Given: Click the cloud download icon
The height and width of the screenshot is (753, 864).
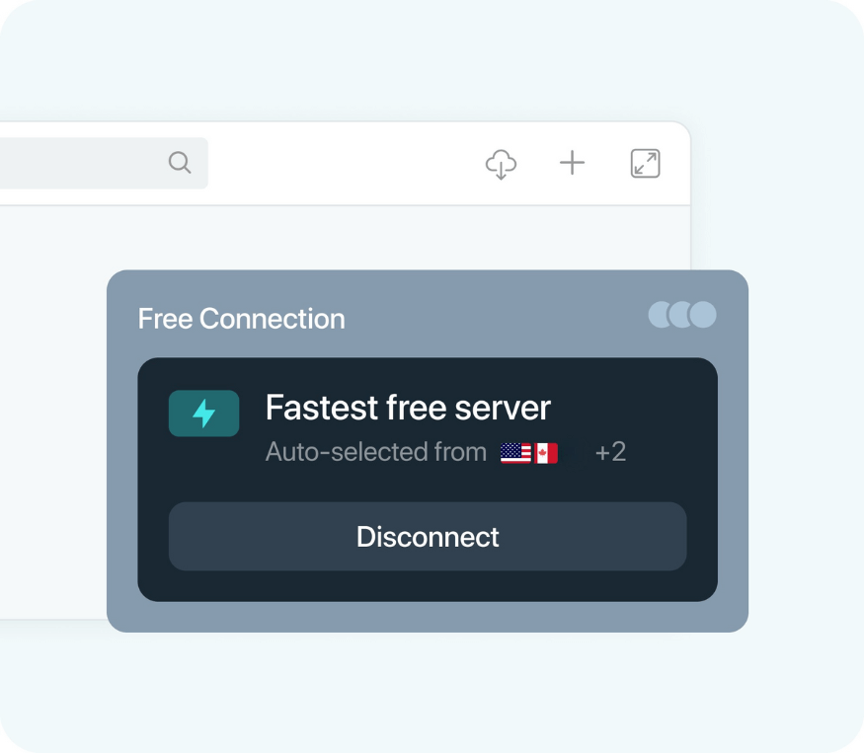Looking at the screenshot, I should 502,164.
